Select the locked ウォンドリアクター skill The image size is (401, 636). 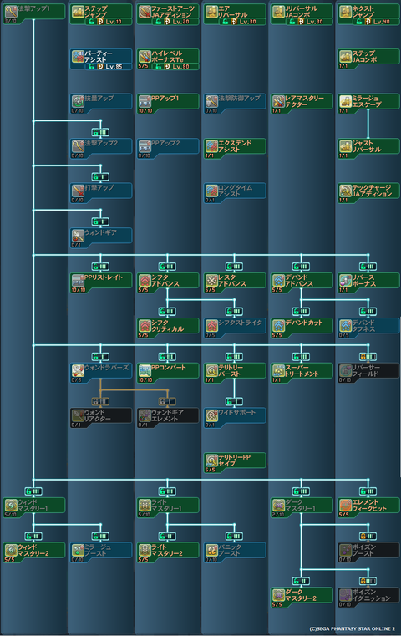point(101,418)
